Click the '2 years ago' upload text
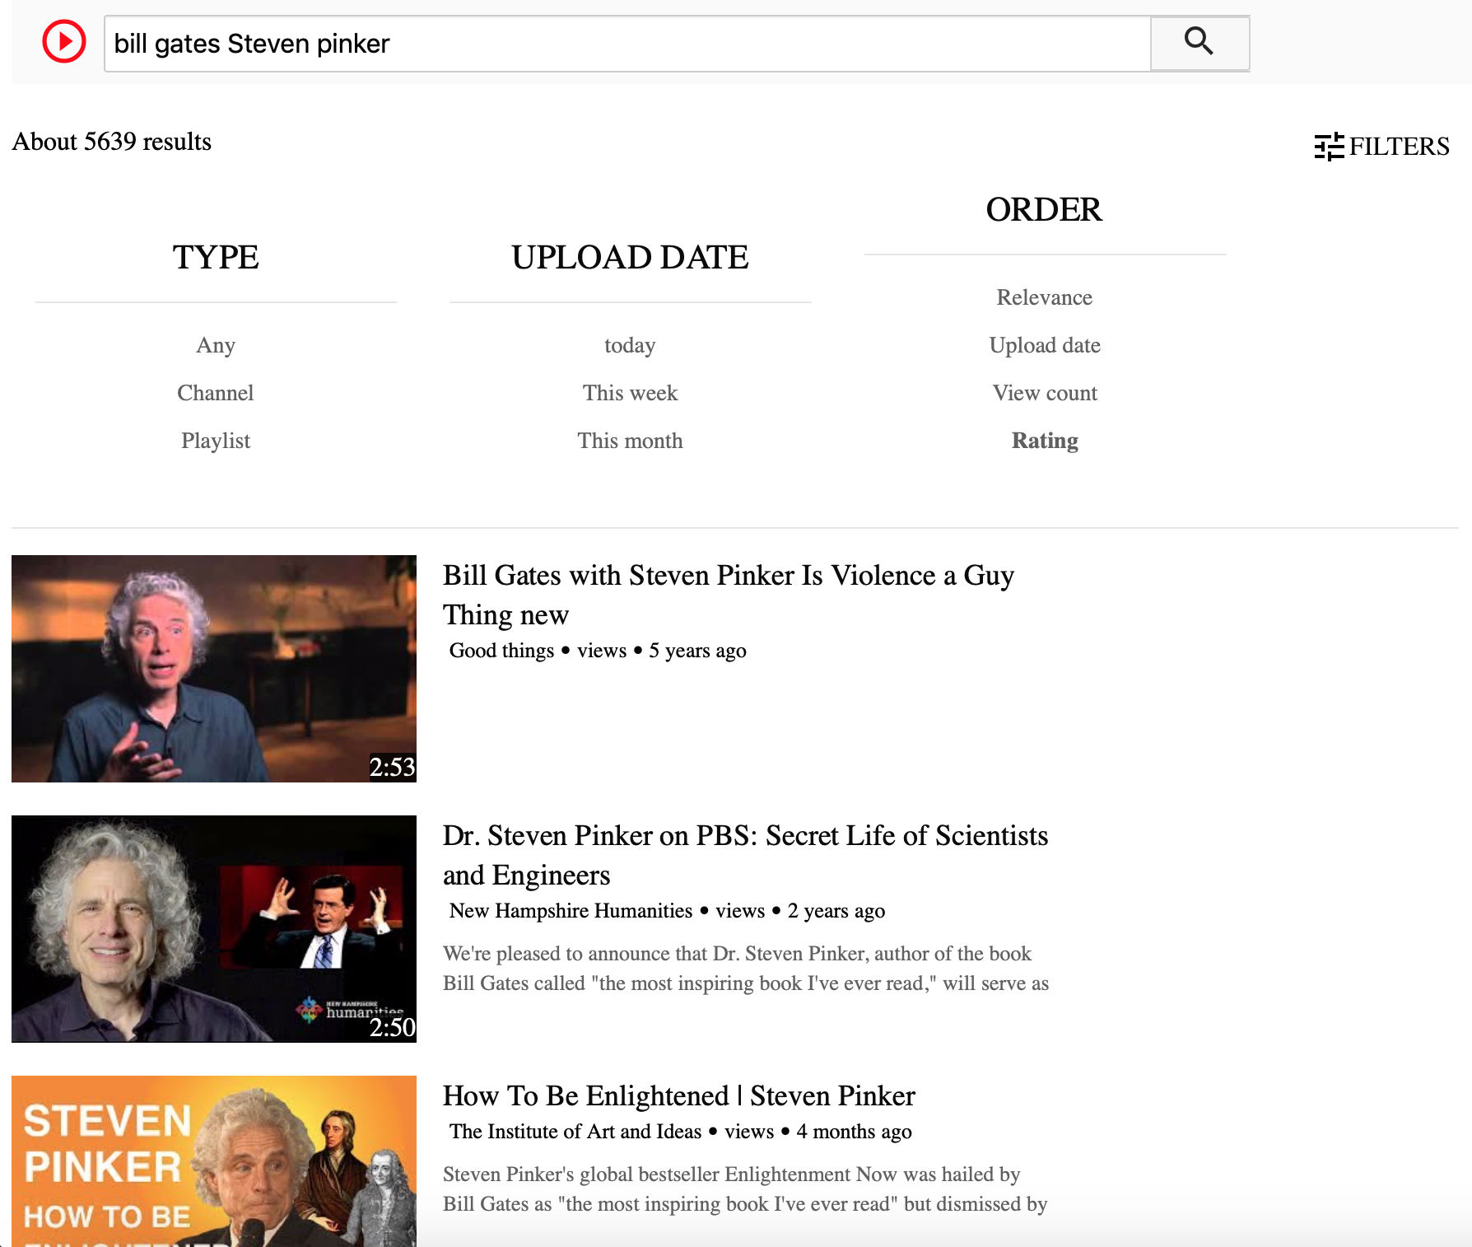This screenshot has height=1247, width=1472. 836,911
